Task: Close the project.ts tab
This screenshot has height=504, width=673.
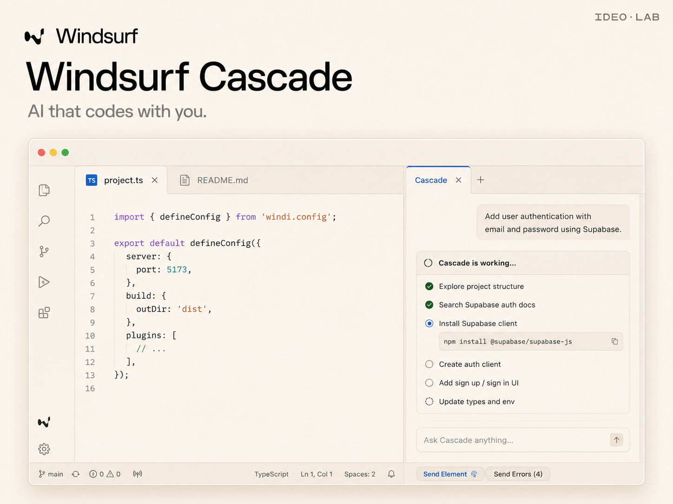Action: point(155,180)
